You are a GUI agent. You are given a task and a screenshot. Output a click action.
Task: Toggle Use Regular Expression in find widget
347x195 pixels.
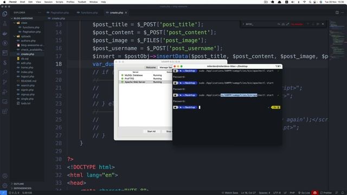tap(287, 24)
